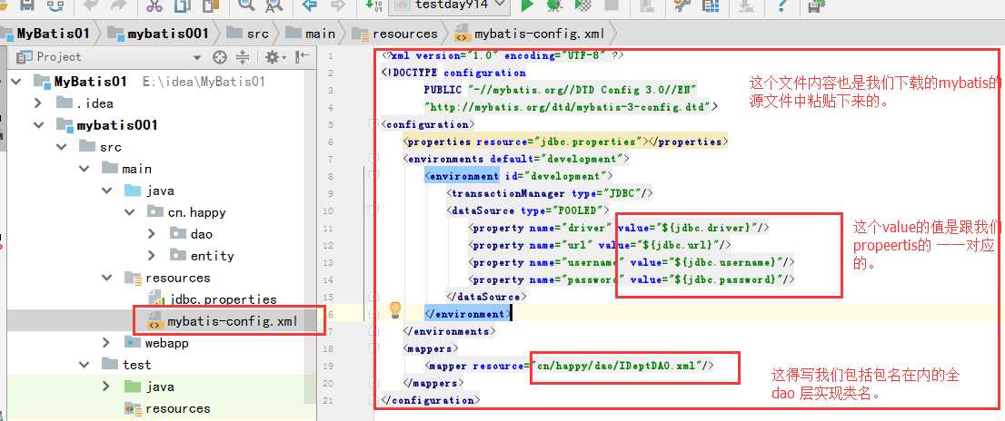
Task: Open Project Structure icon
Action: point(711,5)
